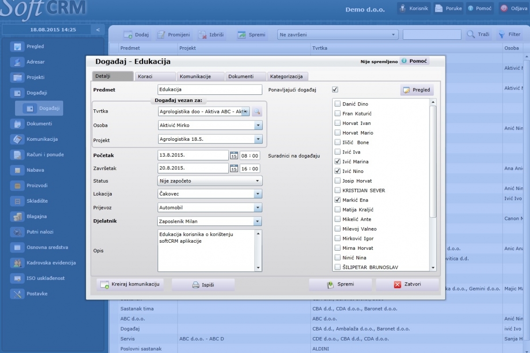Uncheck the Ivić Nino collaborator
The height and width of the screenshot is (353, 530).
click(x=338, y=172)
